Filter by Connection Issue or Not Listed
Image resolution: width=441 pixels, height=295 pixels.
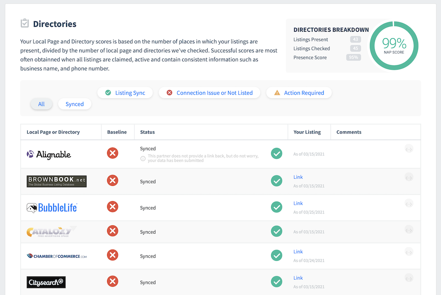point(209,93)
